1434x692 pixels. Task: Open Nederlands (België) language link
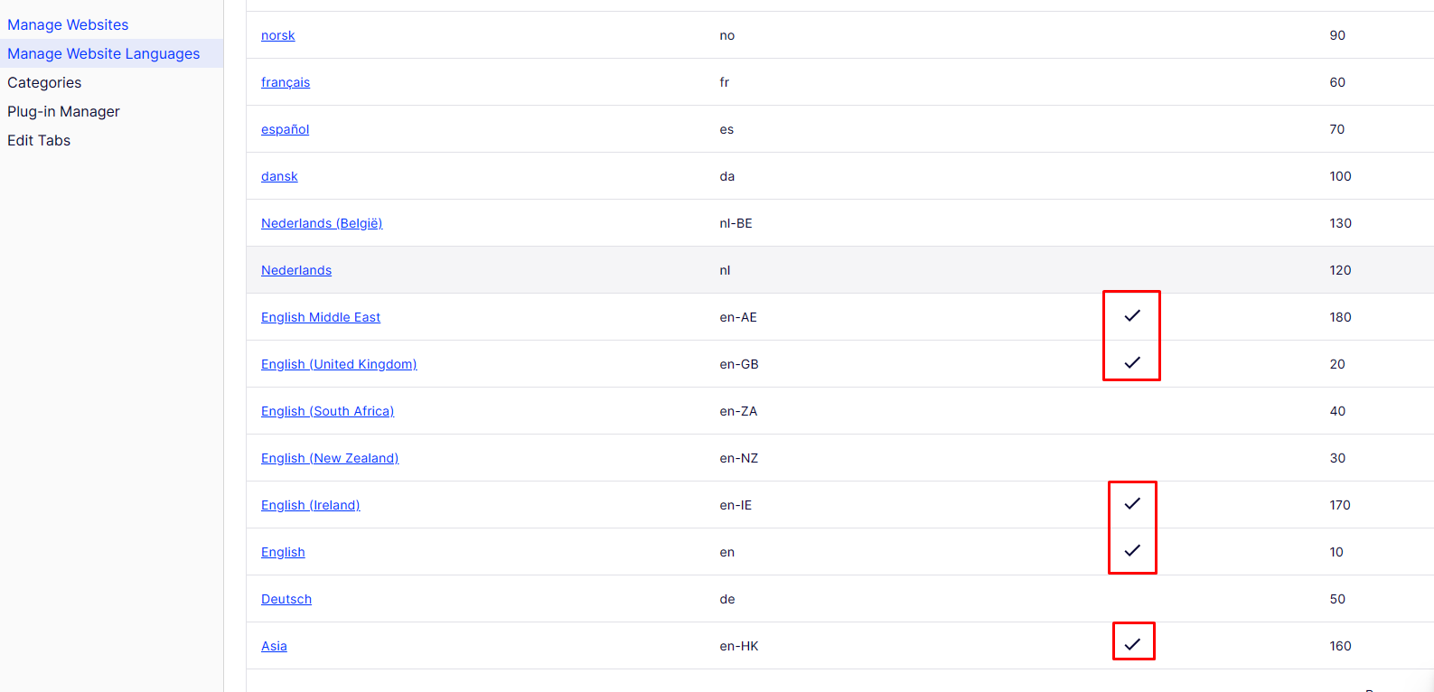click(322, 223)
